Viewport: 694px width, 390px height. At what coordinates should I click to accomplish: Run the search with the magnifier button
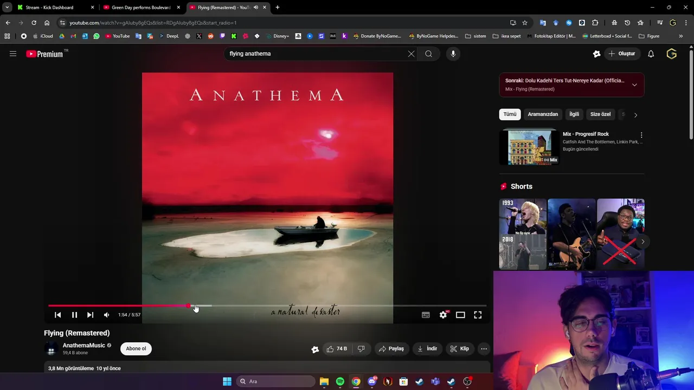(x=428, y=54)
